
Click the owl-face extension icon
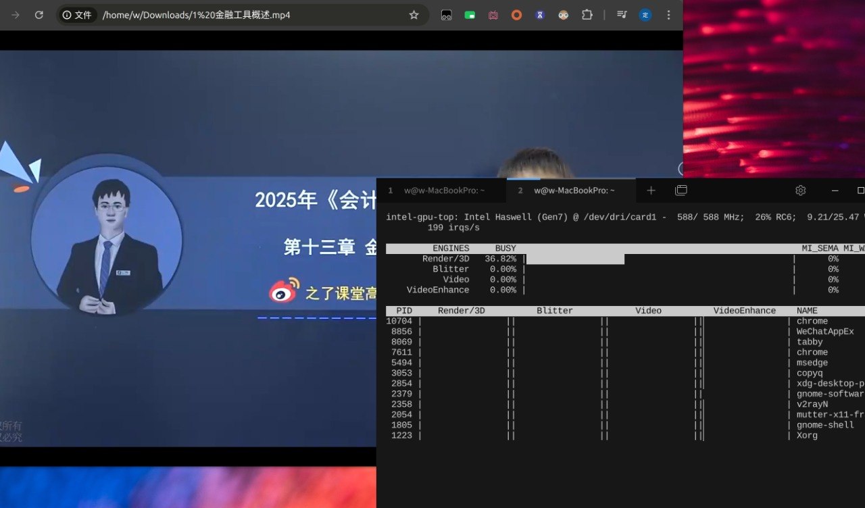pyautogui.click(x=563, y=15)
